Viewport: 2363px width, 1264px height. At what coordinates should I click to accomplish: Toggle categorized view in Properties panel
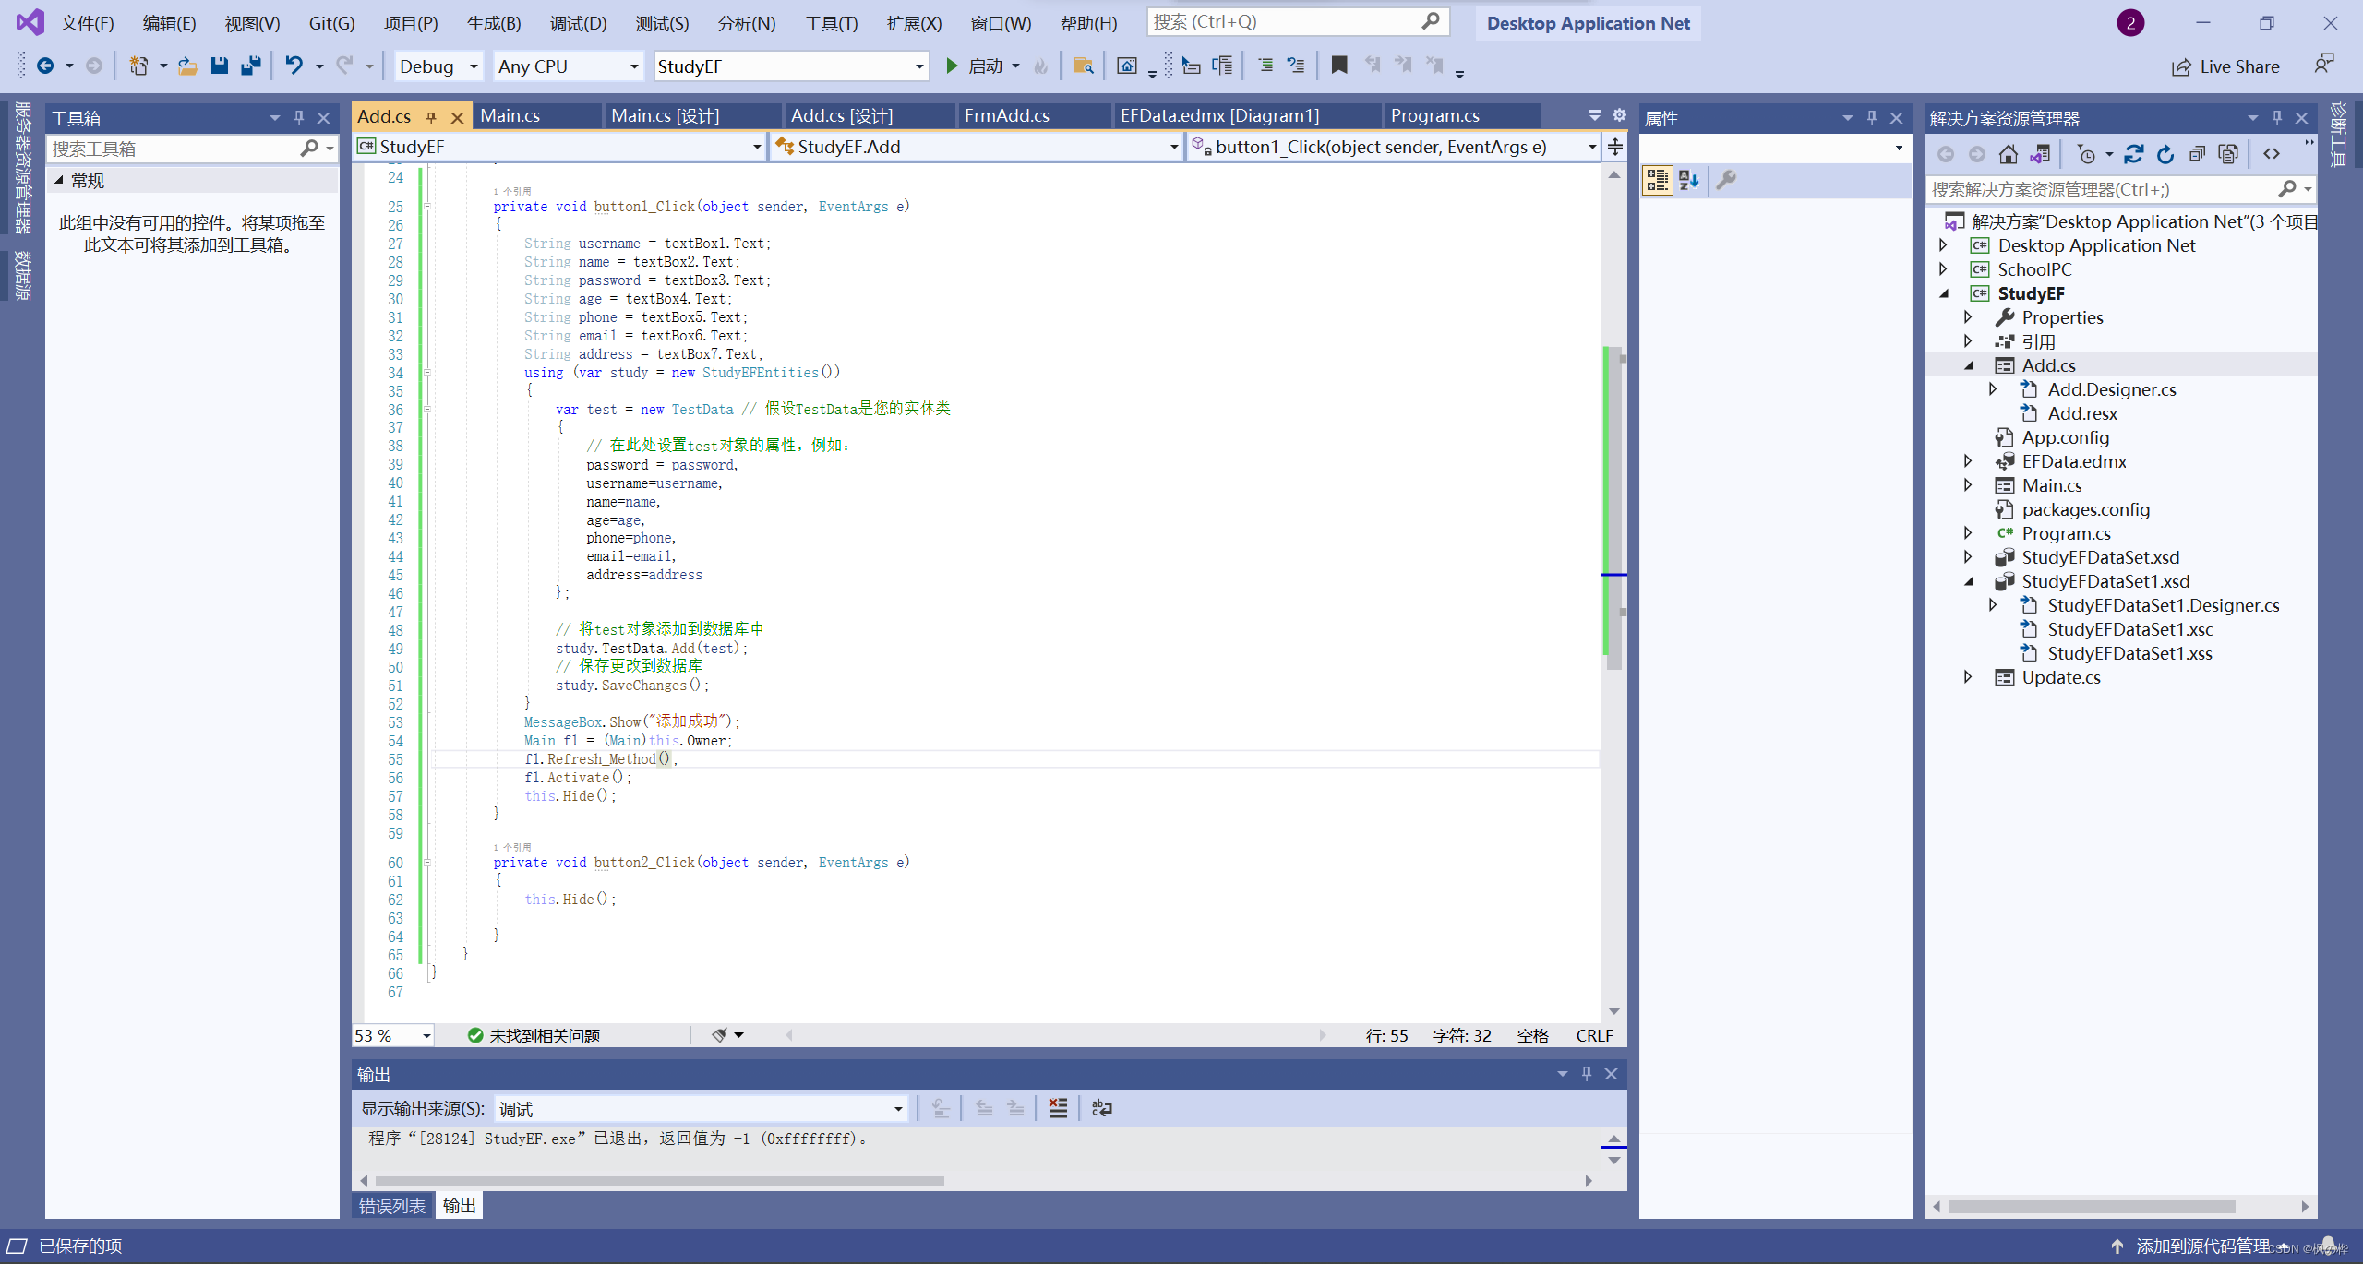click(1657, 180)
